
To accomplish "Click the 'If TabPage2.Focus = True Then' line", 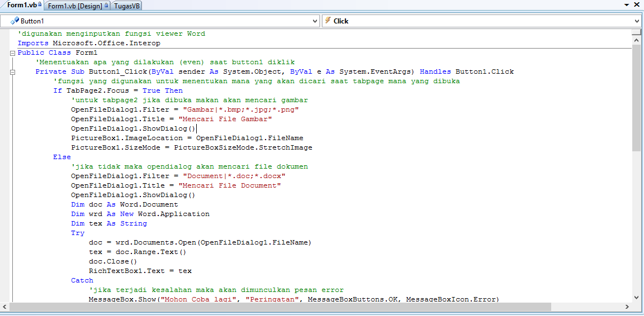I will (x=118, y=90).
